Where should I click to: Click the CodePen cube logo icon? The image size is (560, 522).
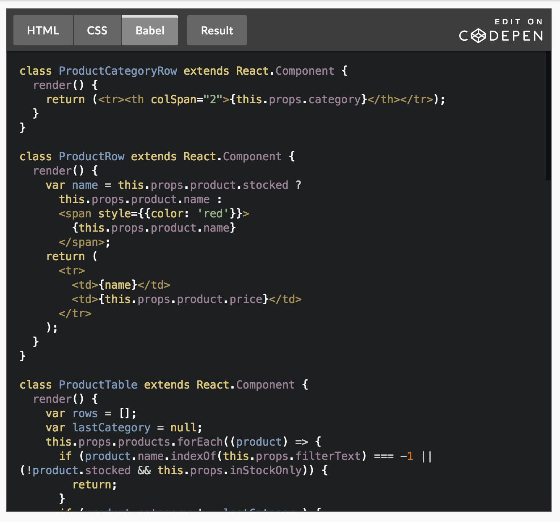(x=478, y=36)
